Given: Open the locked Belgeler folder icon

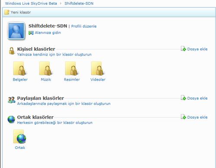Looking at the screenshot, I should pos(20,68).
